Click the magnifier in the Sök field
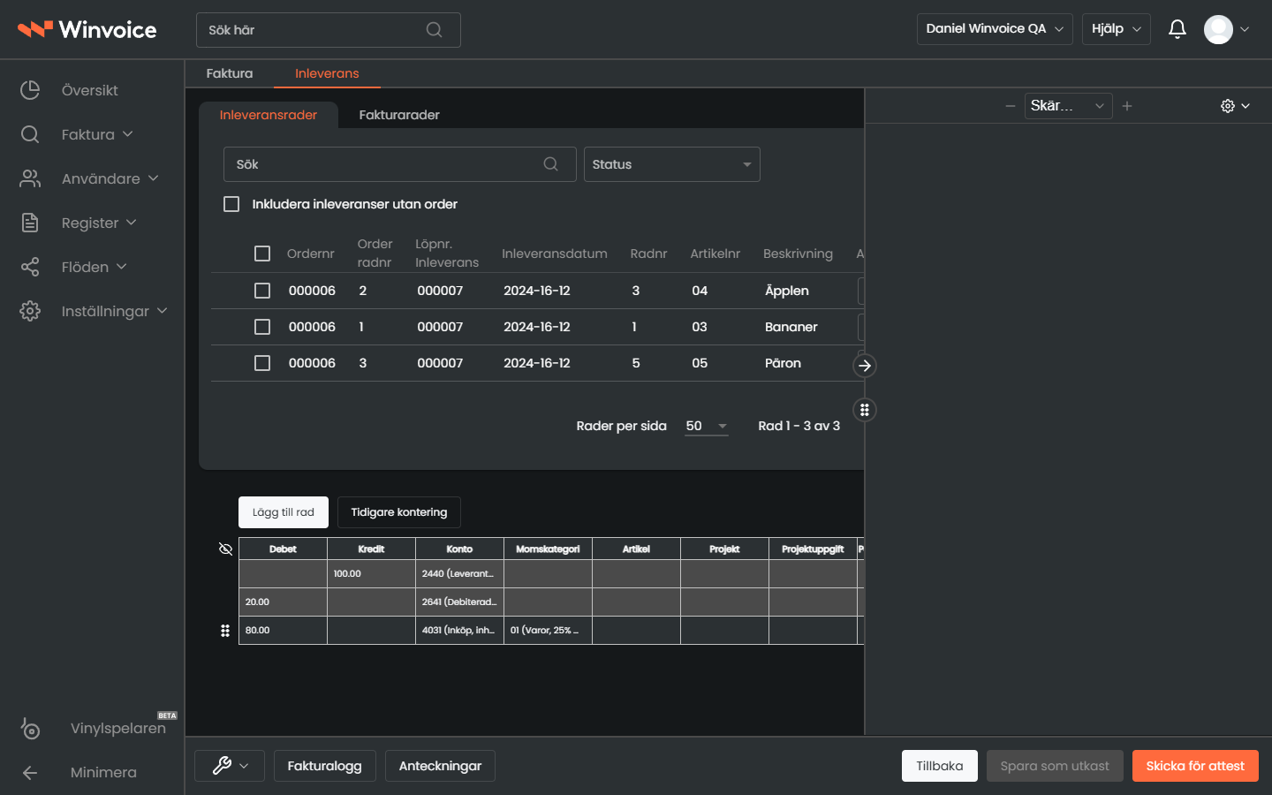The image size is (1272, 795). 550,164
